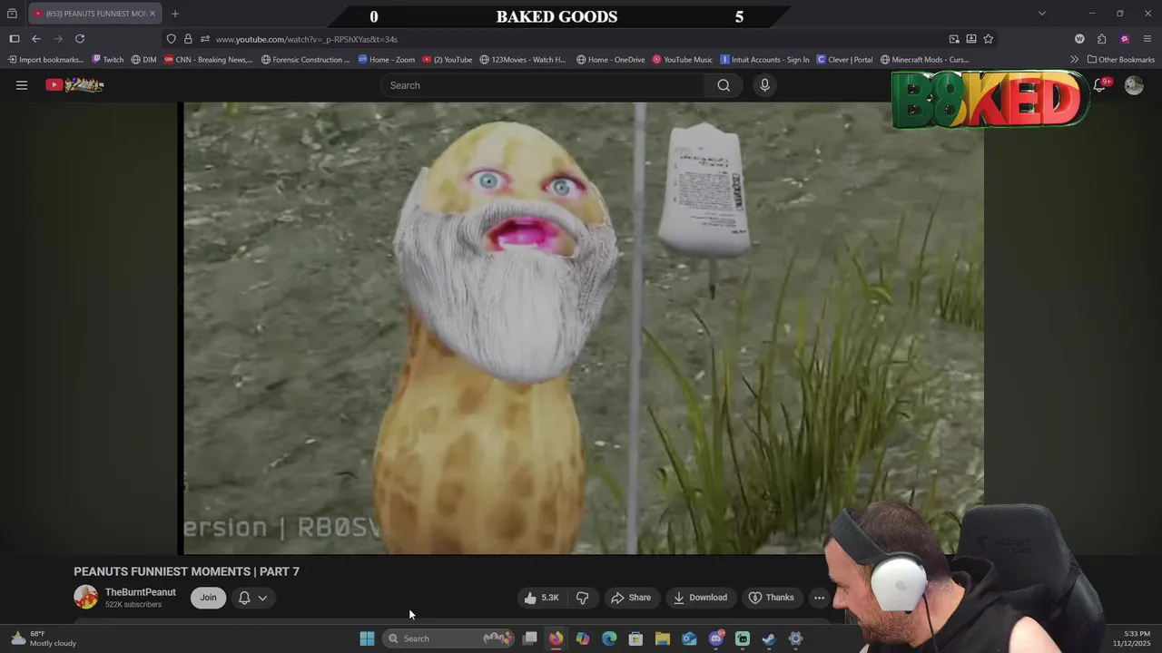
Task: Launch Copilot from taskbar
Action: (x=583, y=638)
